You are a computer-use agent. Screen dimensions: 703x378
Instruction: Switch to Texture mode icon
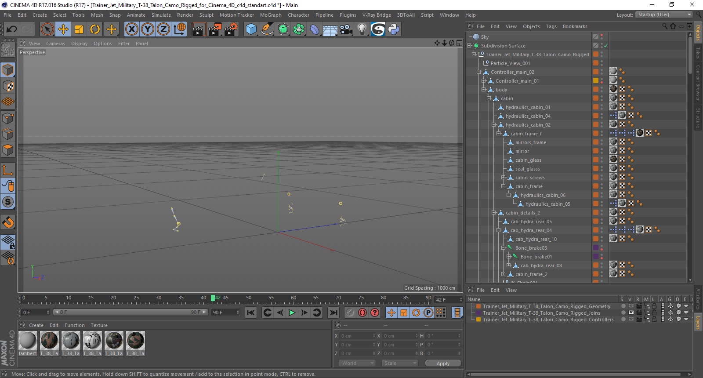coord(8,86)
